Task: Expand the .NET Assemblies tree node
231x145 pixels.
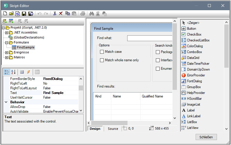Action: (x=7, y=33)
